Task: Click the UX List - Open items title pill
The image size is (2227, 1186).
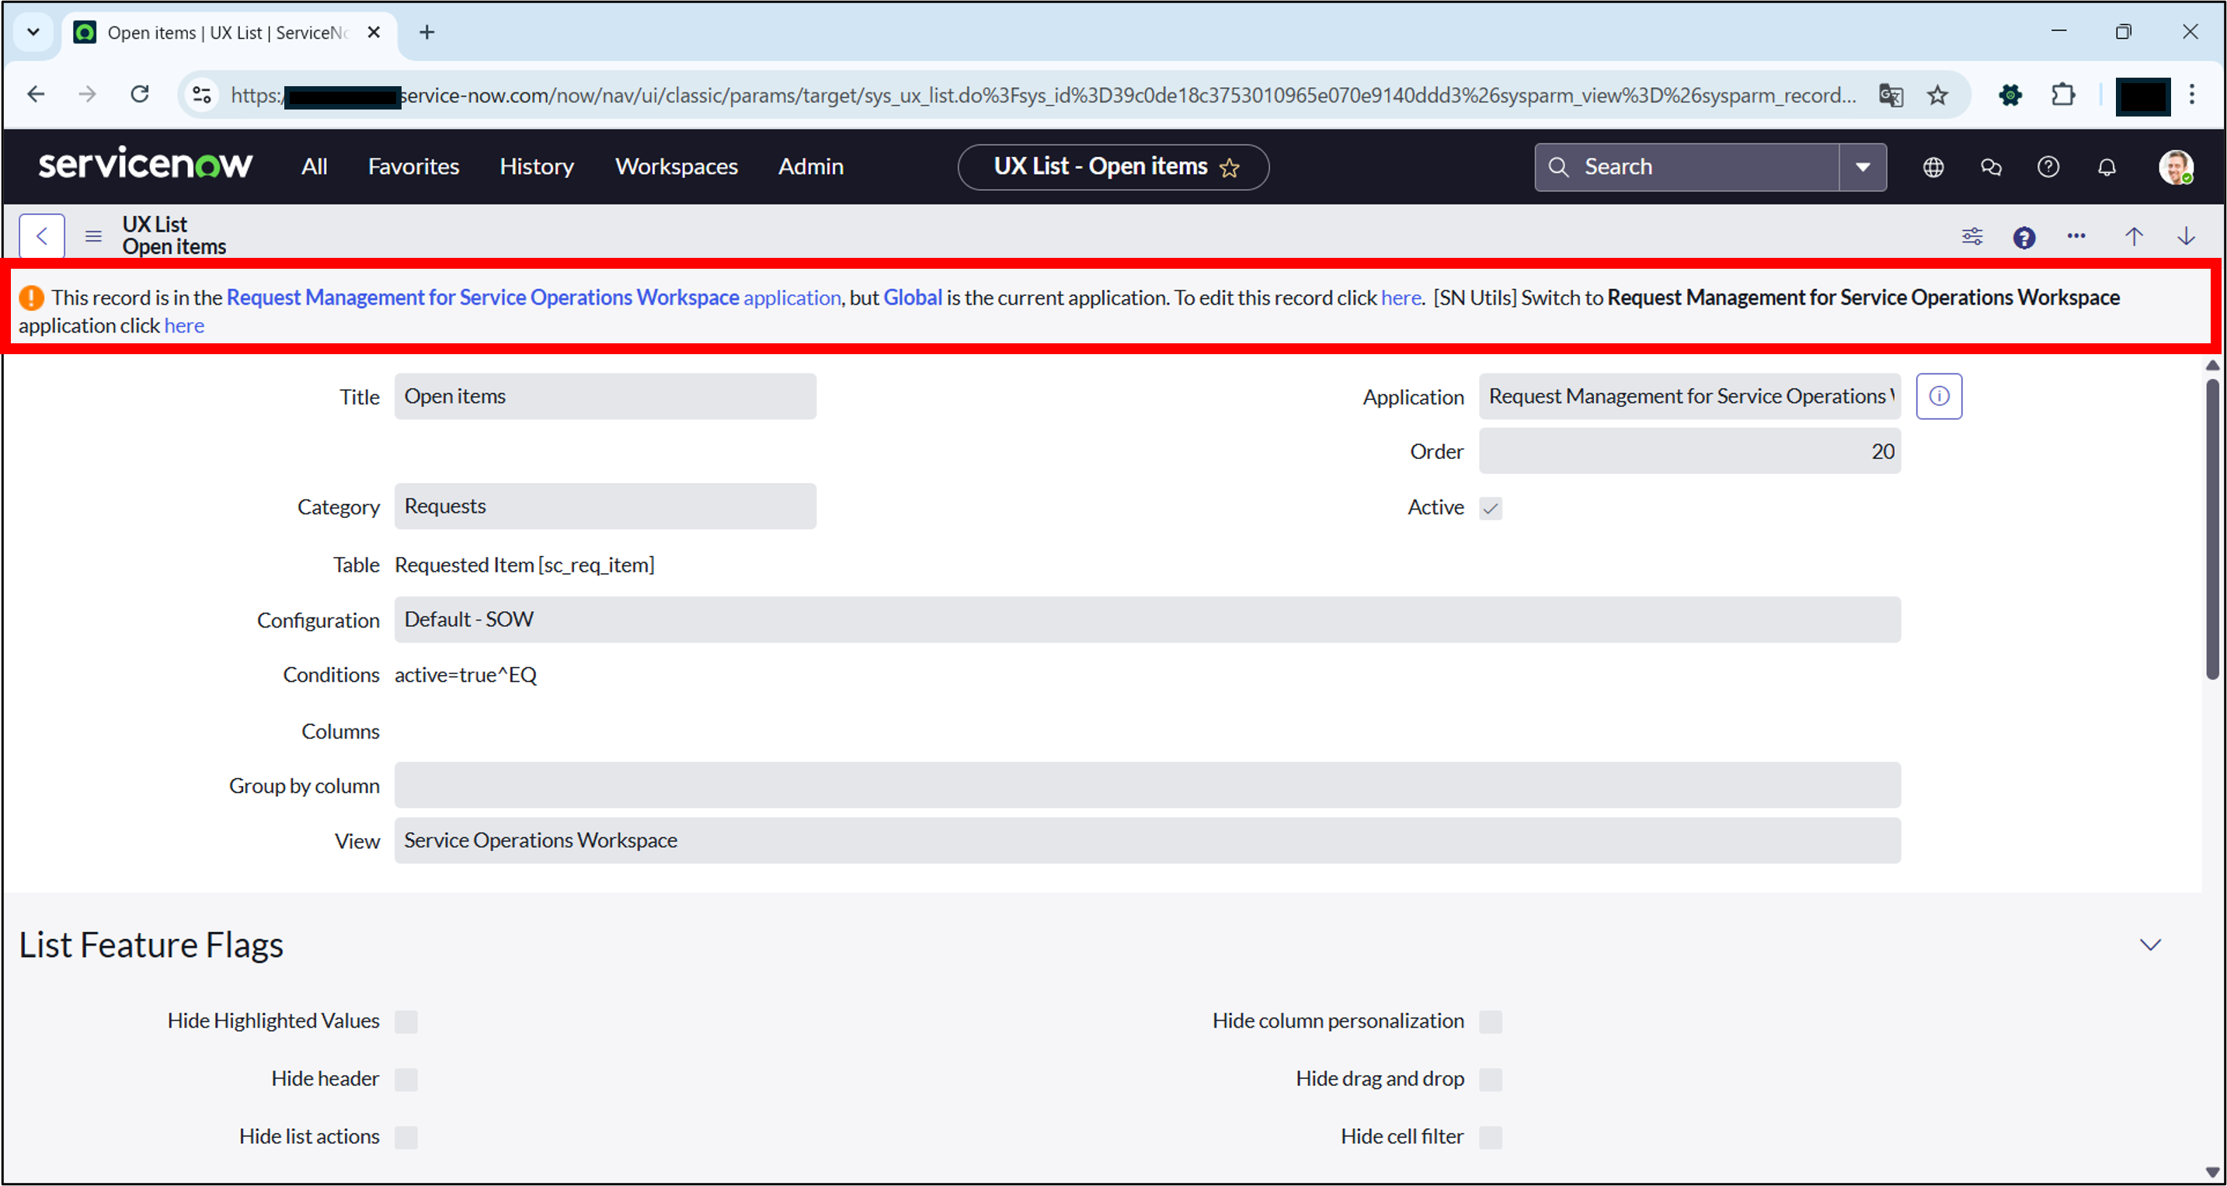Action: click(x=1112, y=167)
